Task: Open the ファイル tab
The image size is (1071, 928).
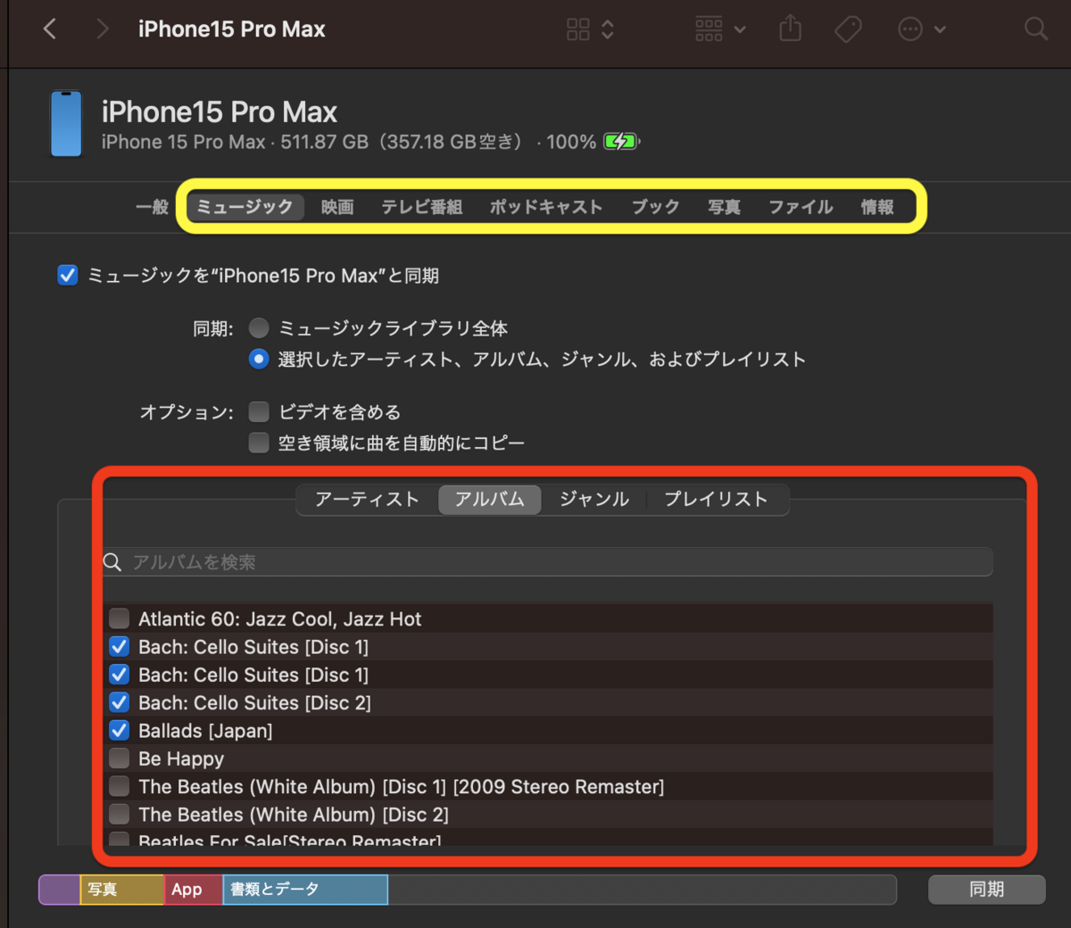Action: click(x=801, y=207)
